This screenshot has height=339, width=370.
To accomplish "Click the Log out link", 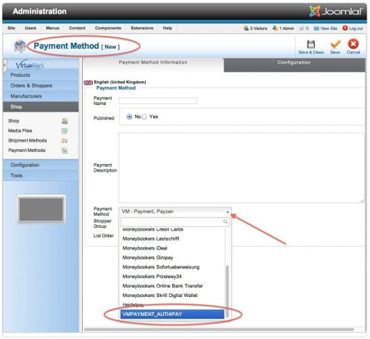I will [x=356, y=28].
